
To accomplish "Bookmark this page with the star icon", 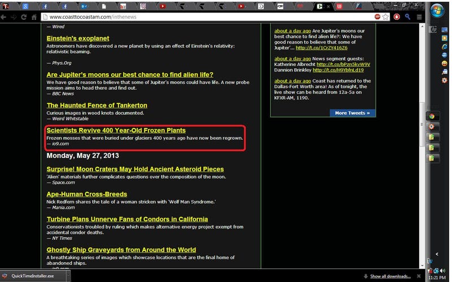I will click(385, 17).
